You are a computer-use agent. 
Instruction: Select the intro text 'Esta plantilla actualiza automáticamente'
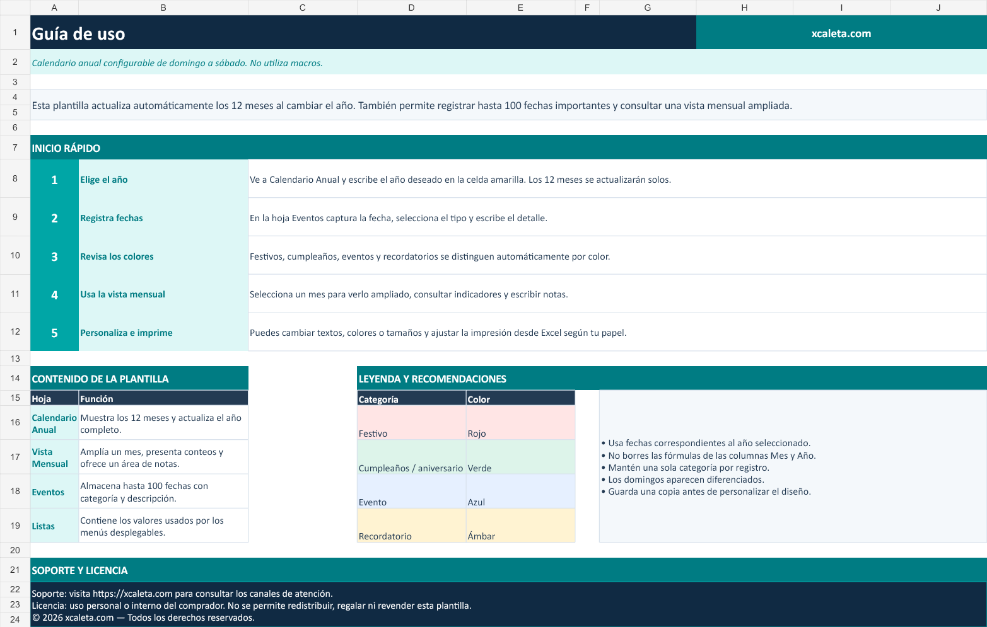click(508, 105)
